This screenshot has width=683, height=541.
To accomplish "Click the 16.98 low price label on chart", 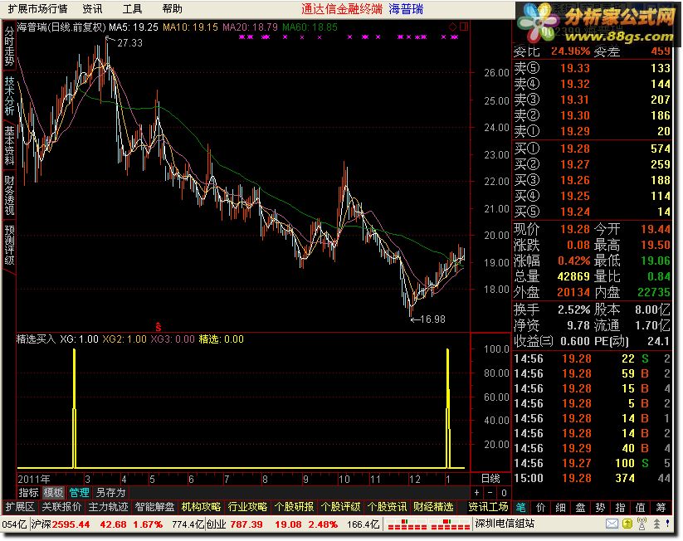I will click(433, 319).
